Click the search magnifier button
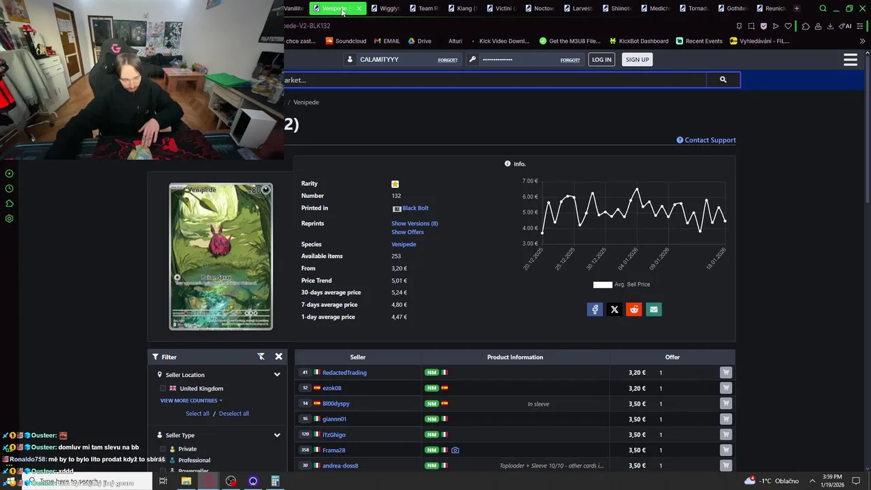 point(723,80)
